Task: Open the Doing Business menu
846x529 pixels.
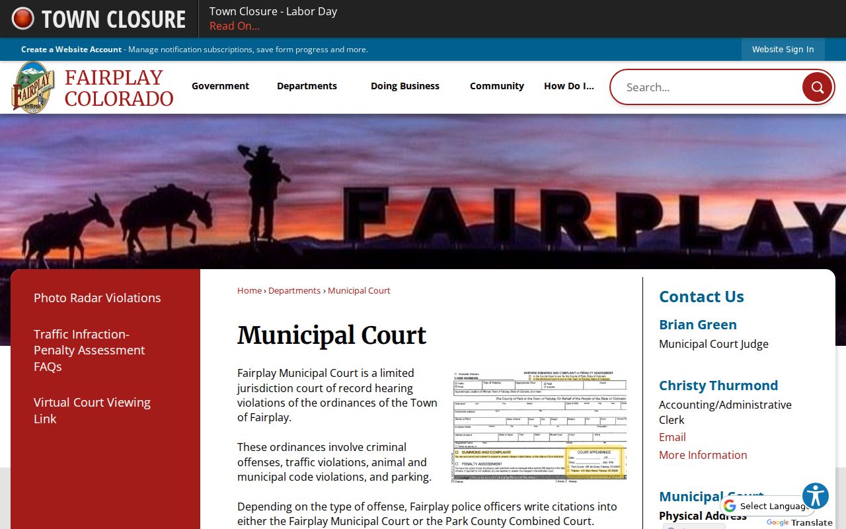Action: pyautogui.click(x=405, y=86)
